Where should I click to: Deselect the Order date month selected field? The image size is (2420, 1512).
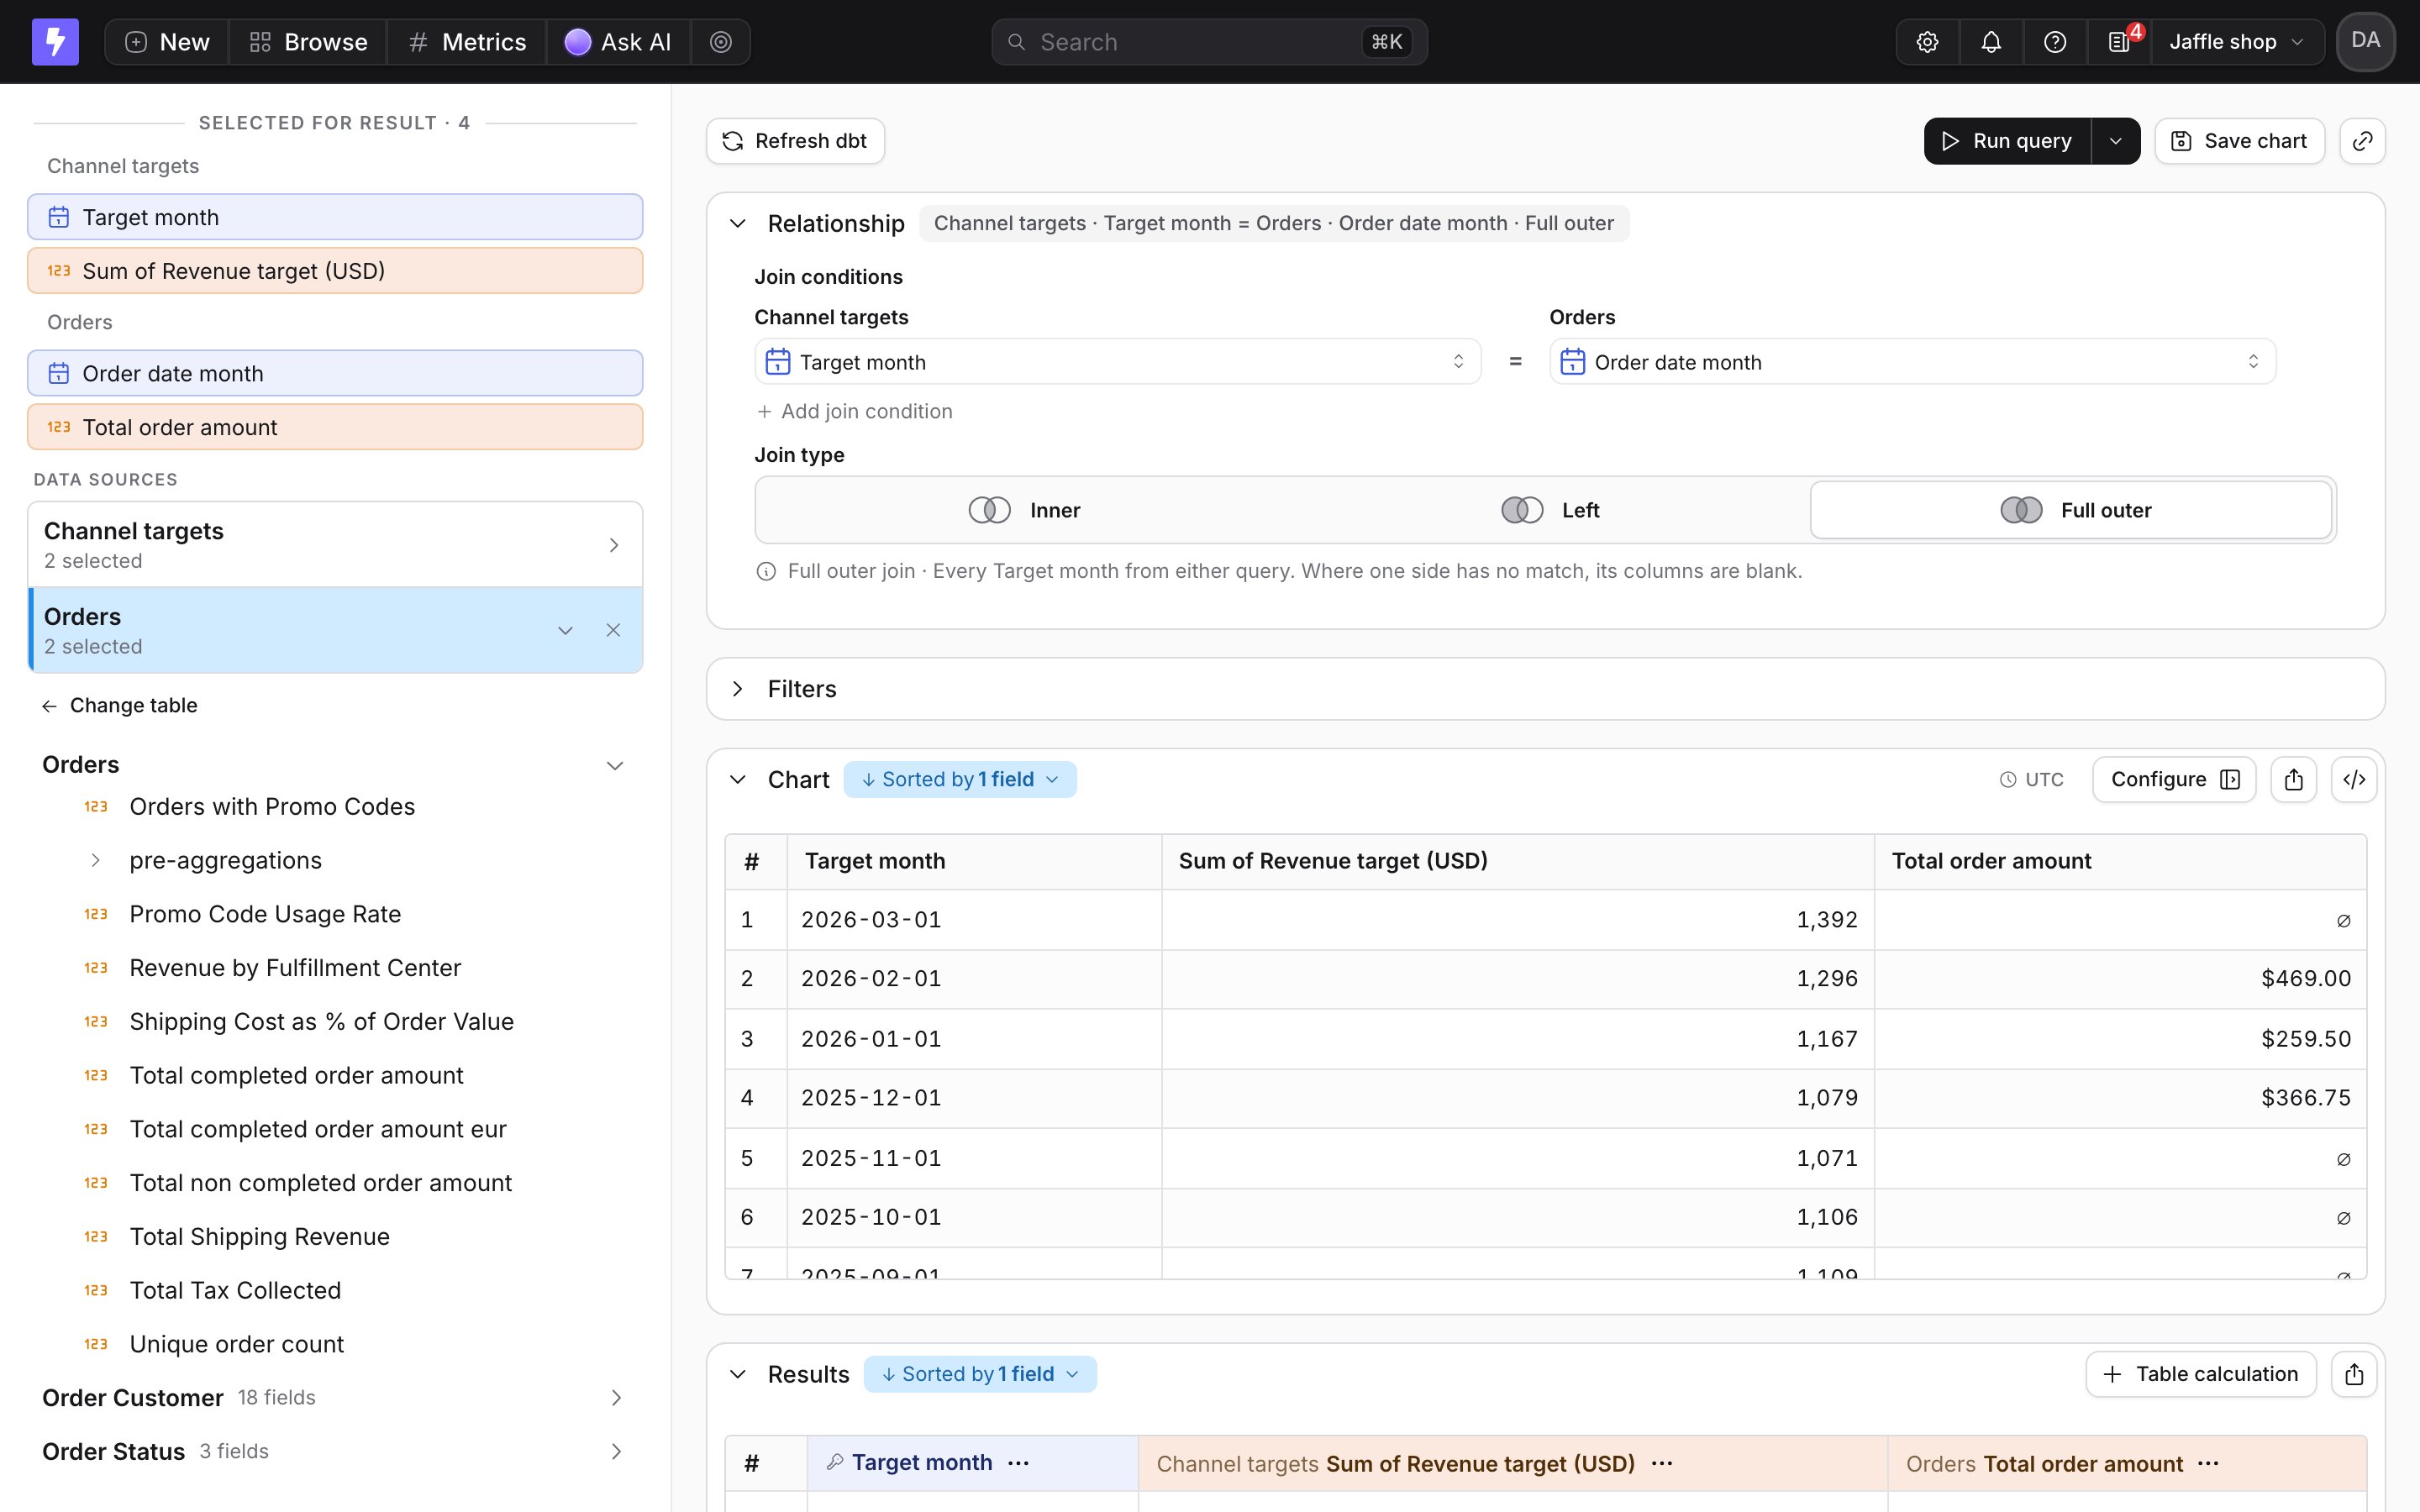point(335,373)
